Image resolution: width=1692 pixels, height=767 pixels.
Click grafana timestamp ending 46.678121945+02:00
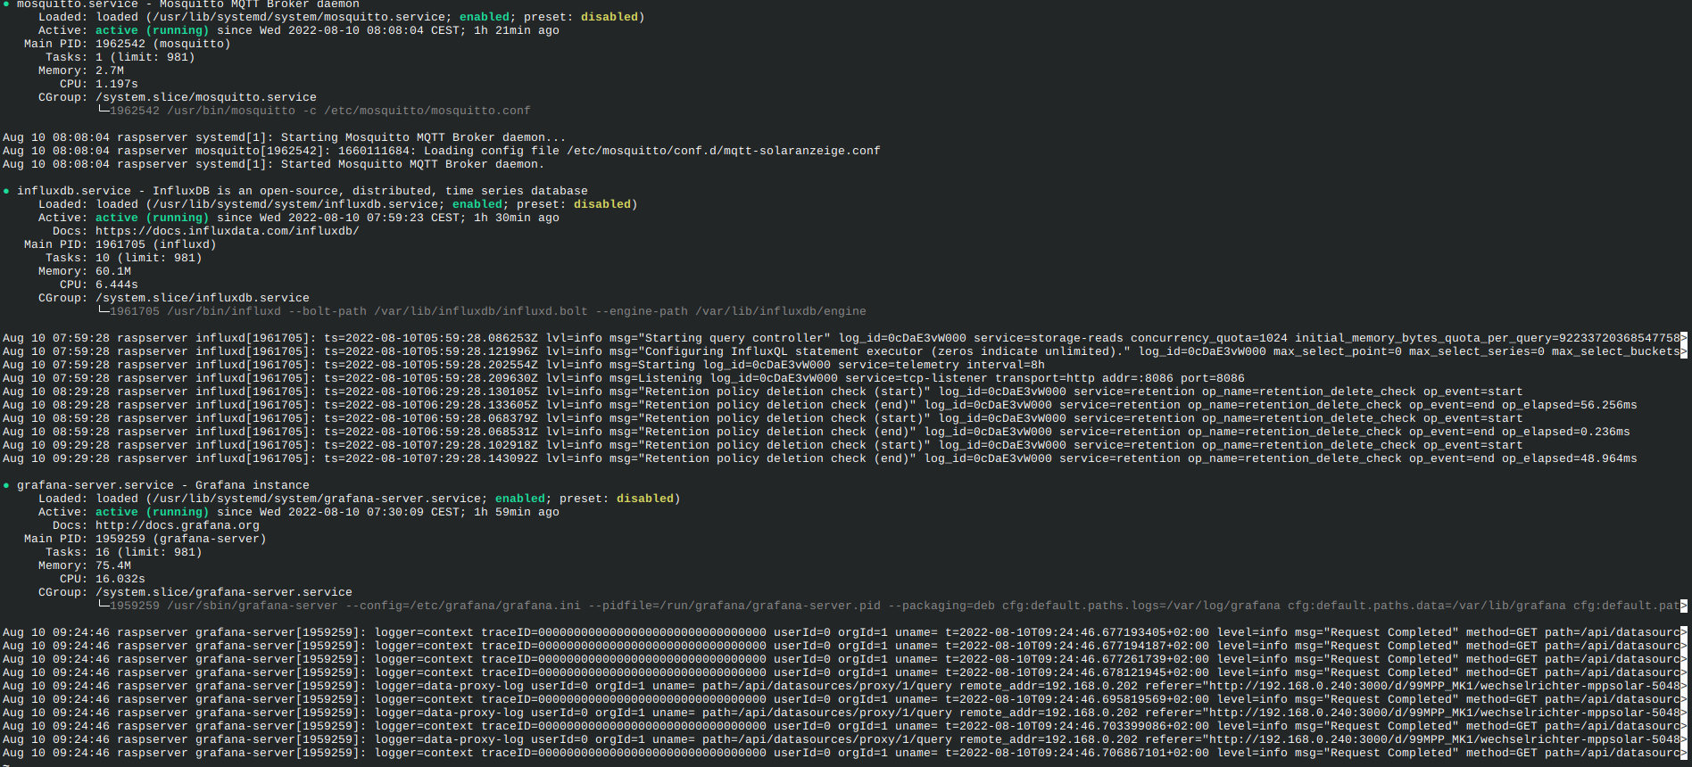tap(1077, 672)
